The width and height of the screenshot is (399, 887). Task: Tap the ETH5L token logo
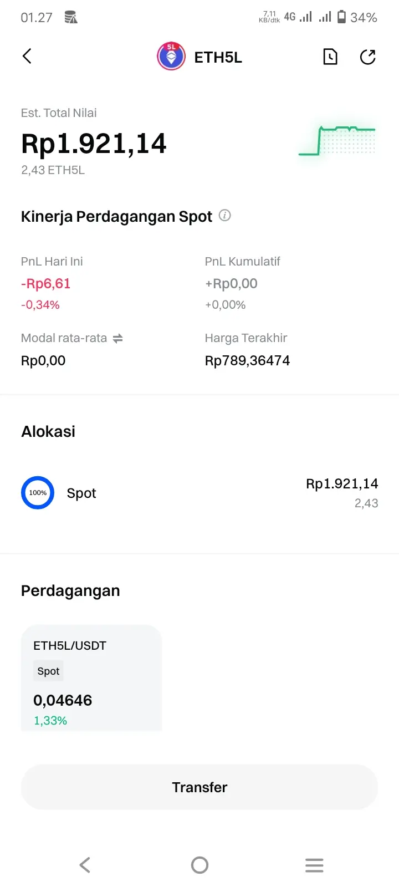[x=171, y=57]
